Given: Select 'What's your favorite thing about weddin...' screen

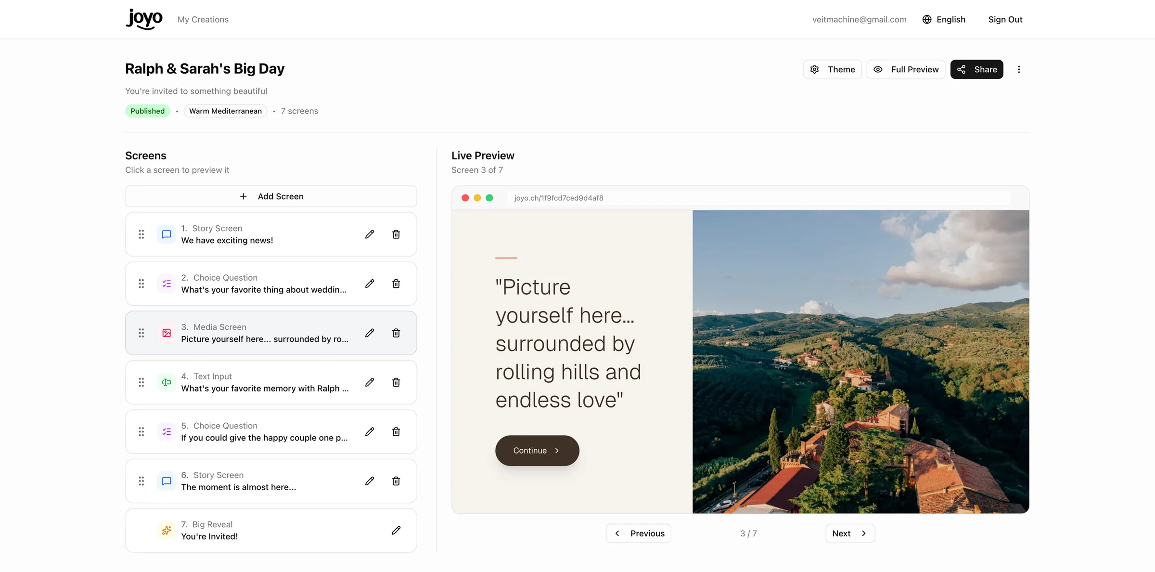Looking at the screenshot, I should [271, 284].
